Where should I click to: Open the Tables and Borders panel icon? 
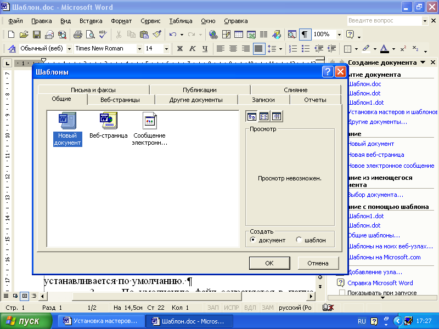tap(226, 35)
